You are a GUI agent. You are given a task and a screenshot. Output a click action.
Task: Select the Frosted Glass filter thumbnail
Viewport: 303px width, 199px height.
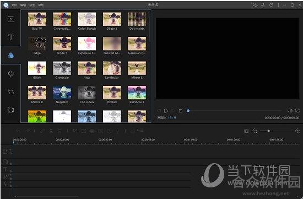[x=112, y=44]
